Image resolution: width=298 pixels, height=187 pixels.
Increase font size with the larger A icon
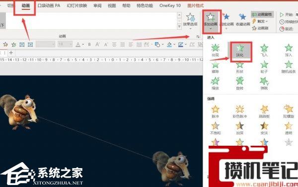pyautogui.click(x=97, y=45)
